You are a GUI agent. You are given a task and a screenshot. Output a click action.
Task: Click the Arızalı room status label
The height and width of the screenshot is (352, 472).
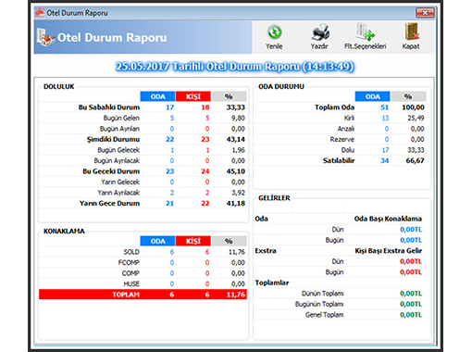click(346, 129)
